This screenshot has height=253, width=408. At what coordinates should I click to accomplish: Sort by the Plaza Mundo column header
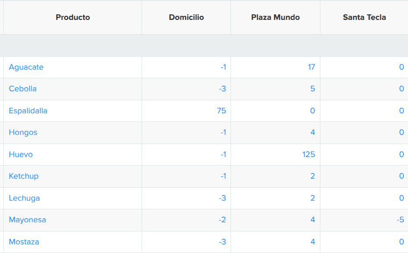point(275,17)
